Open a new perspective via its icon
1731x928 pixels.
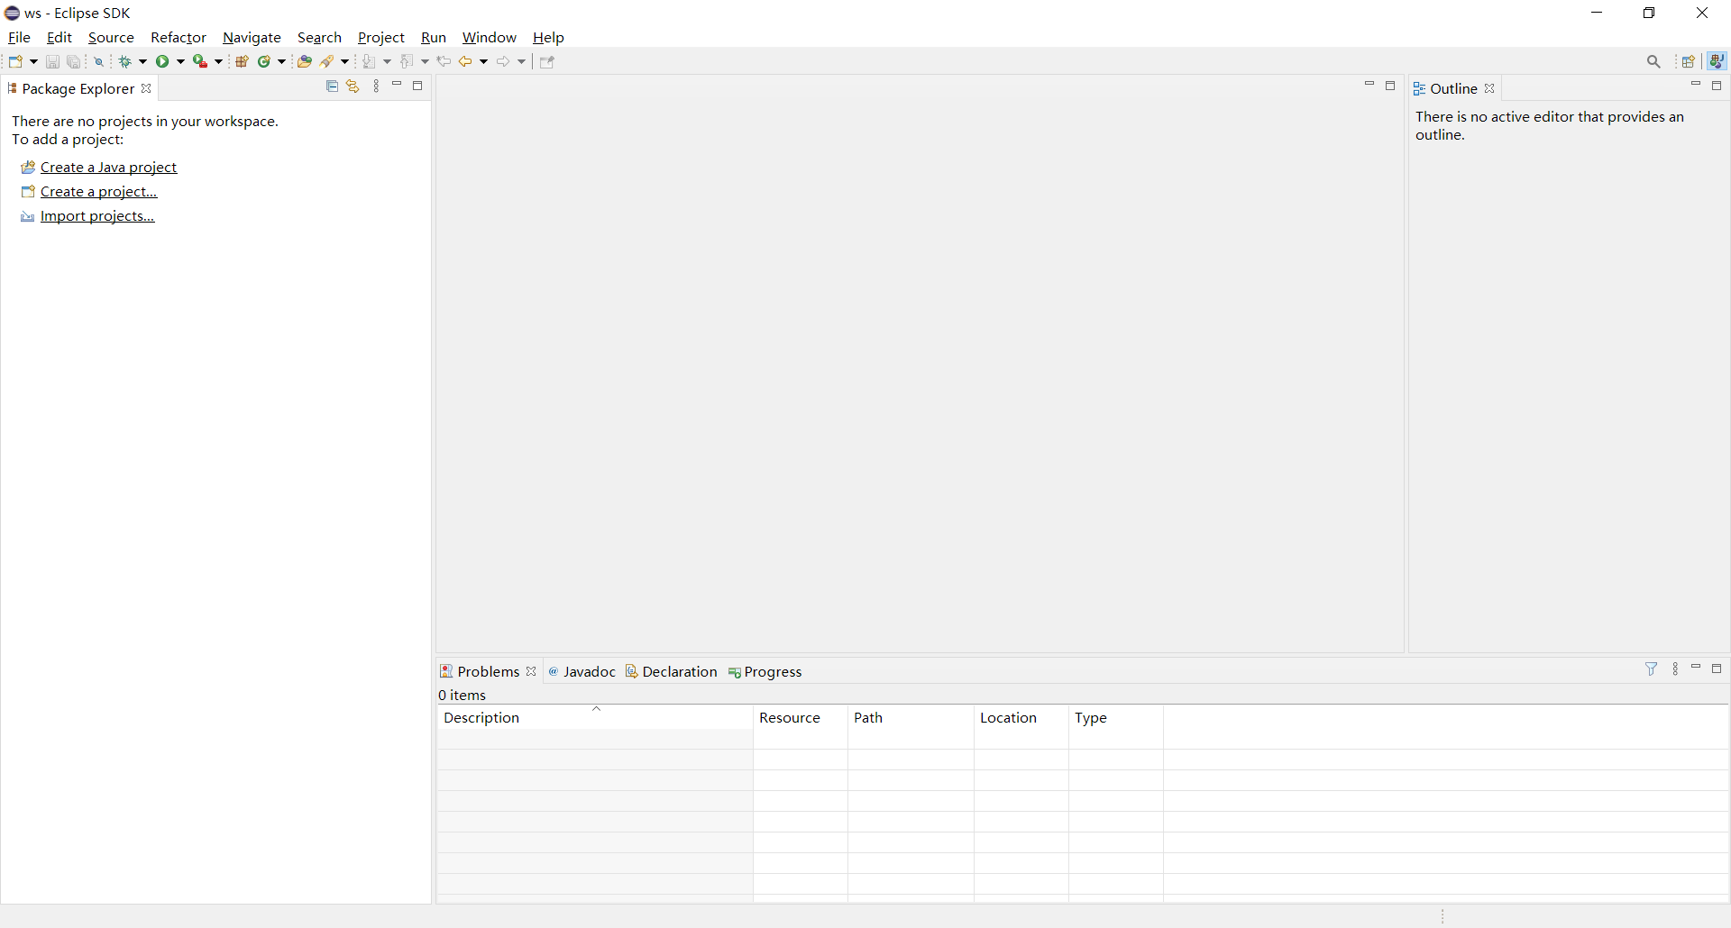pos(1690,61)
